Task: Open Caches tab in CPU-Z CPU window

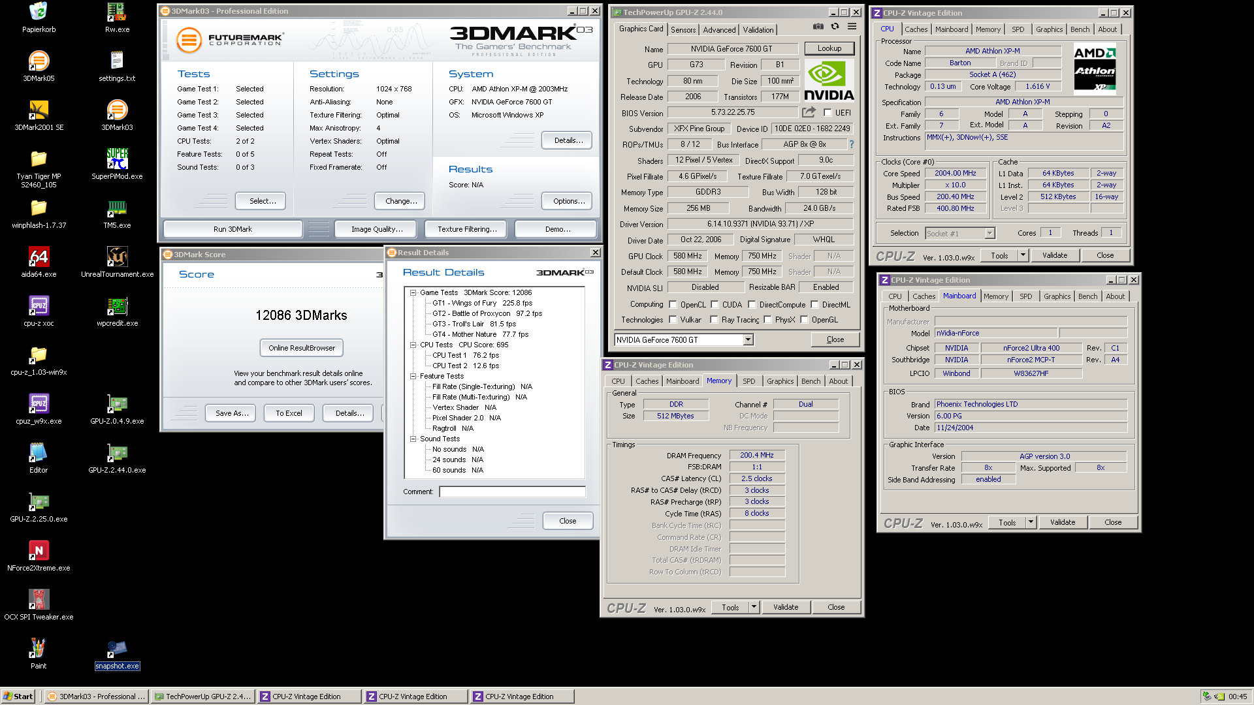Action: pyautogui.click(x=916, y=29)
